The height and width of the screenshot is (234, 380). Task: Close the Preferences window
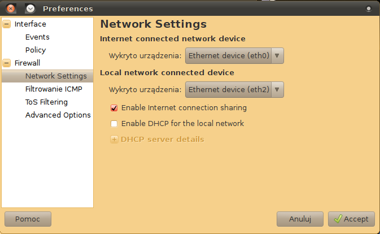[11, 8]
